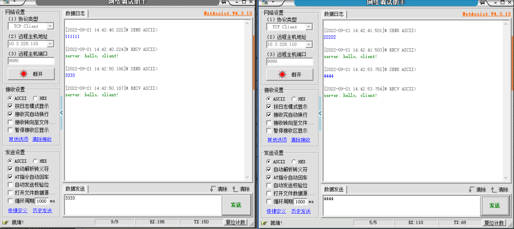Select the 数据发送 tab in the RX:198 window
The height and width of the screenshot is (229, 514).
[x=75, y=189]
